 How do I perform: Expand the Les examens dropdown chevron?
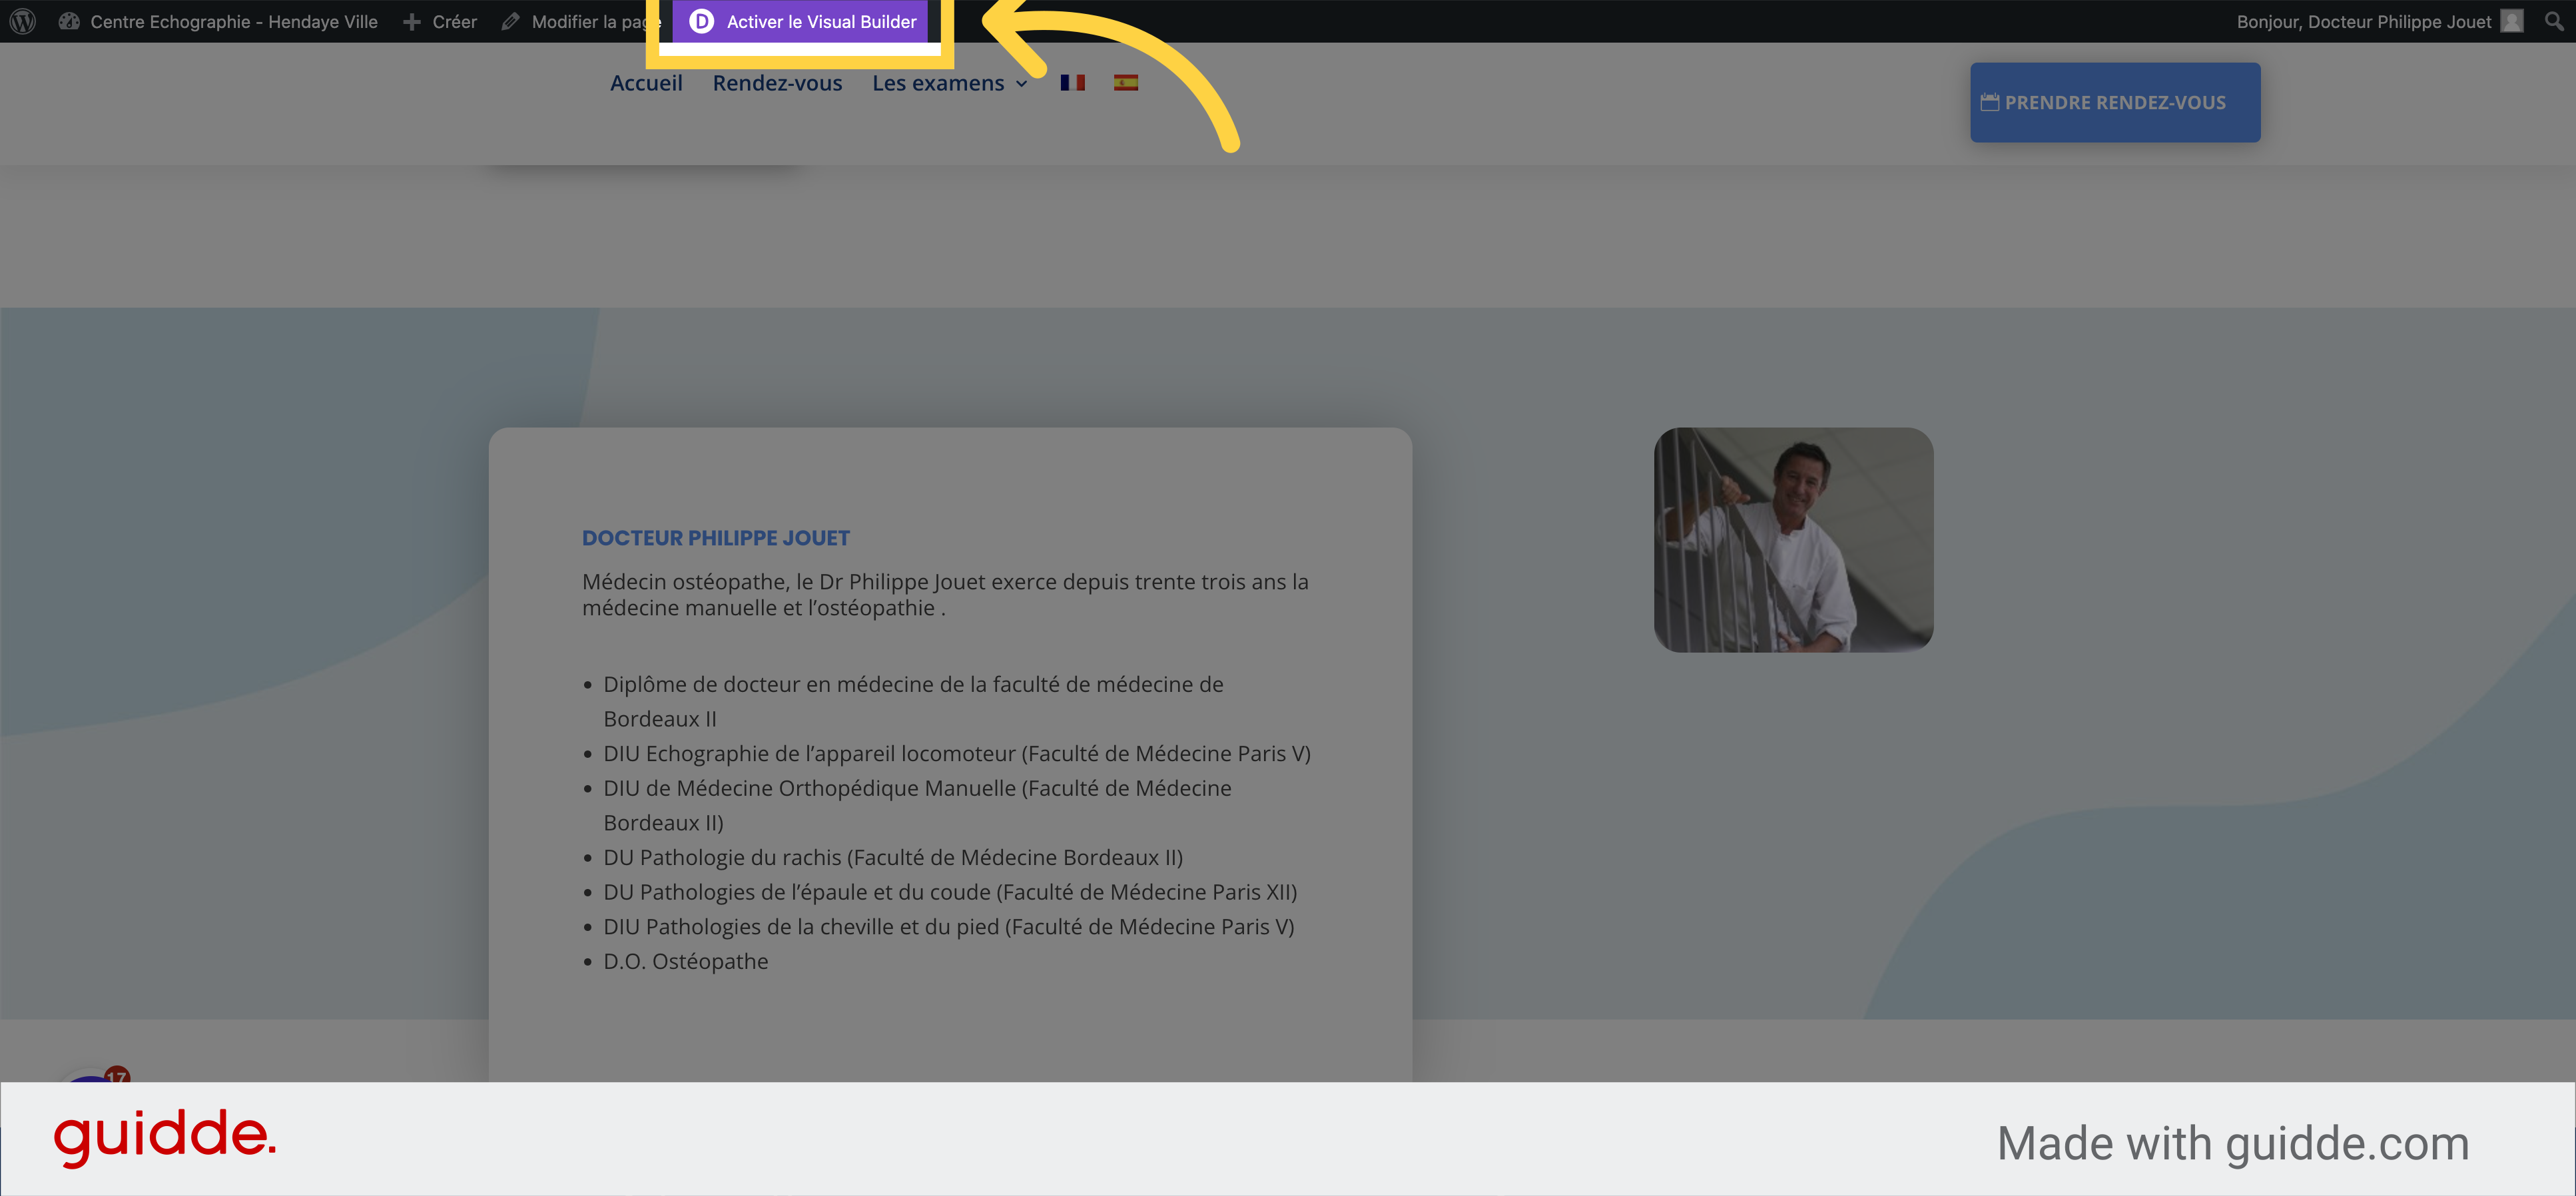(1021, 84)
